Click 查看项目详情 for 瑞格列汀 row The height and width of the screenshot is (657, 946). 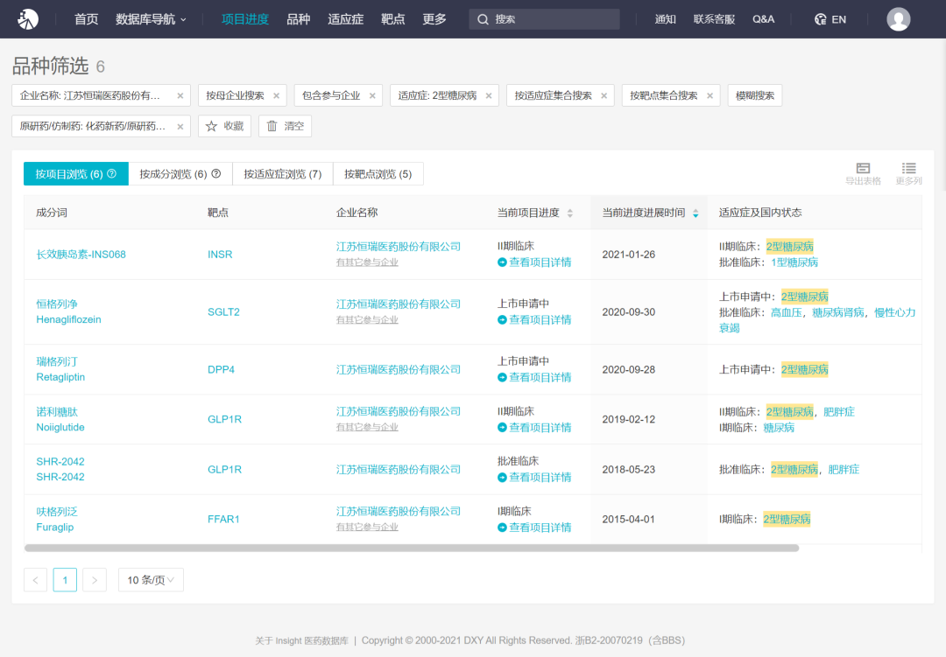534,377
